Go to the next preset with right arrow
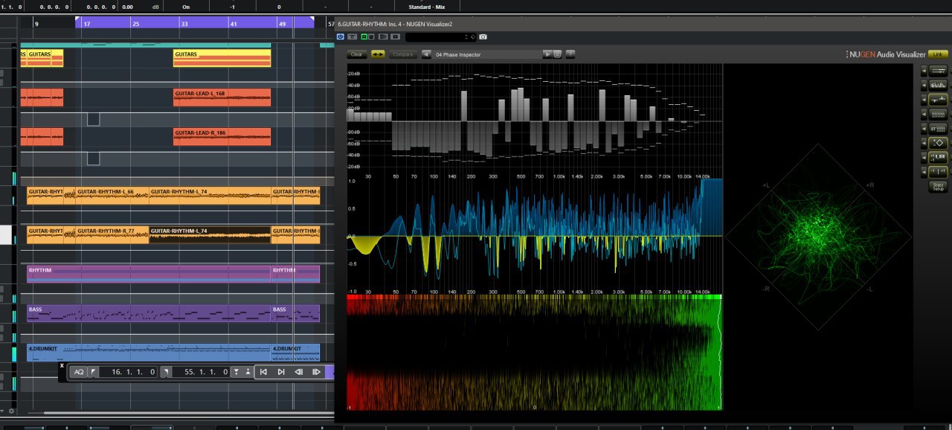Viewport: 952px width, 430px height. coord(547,54)
